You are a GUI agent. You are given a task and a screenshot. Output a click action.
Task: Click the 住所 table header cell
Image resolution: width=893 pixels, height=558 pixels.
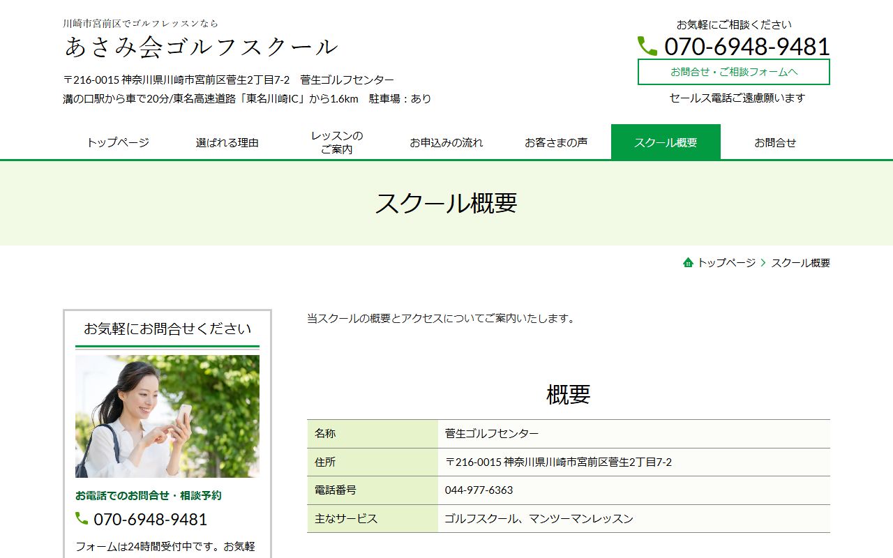373,462
